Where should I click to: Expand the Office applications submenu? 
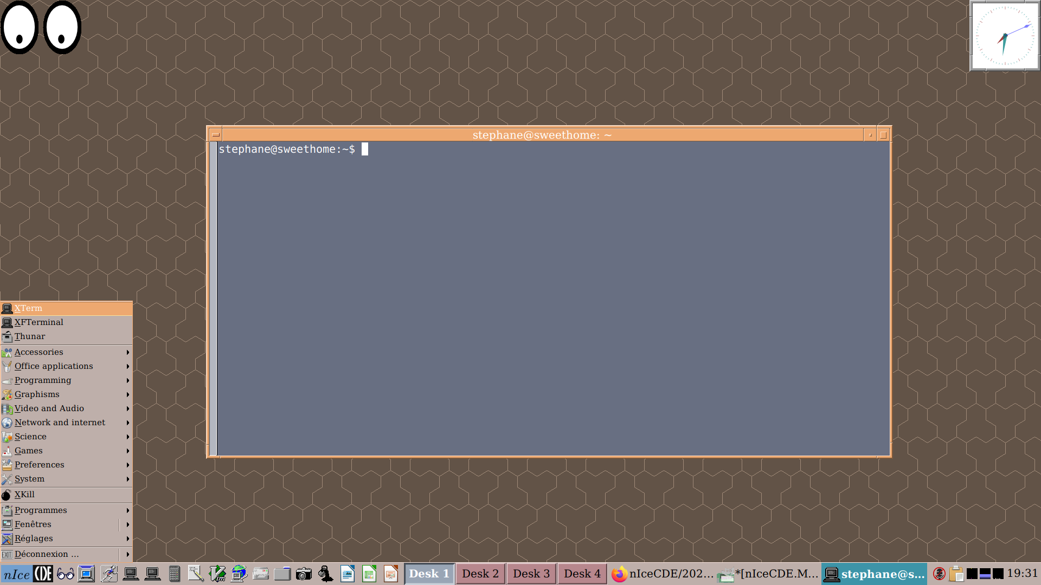[67, 366]
